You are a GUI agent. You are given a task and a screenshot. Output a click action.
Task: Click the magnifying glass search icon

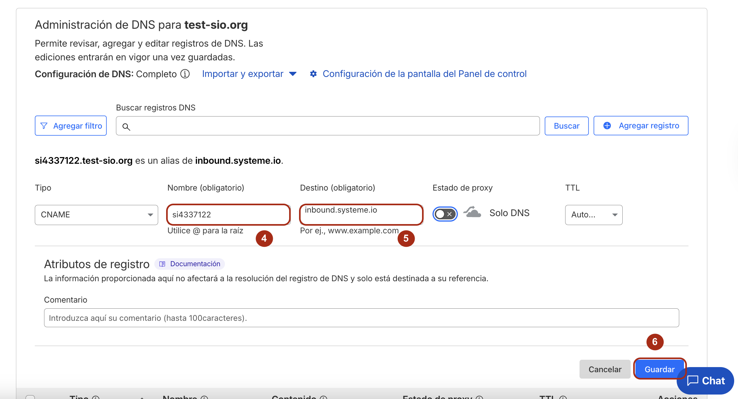coord(126,127)
